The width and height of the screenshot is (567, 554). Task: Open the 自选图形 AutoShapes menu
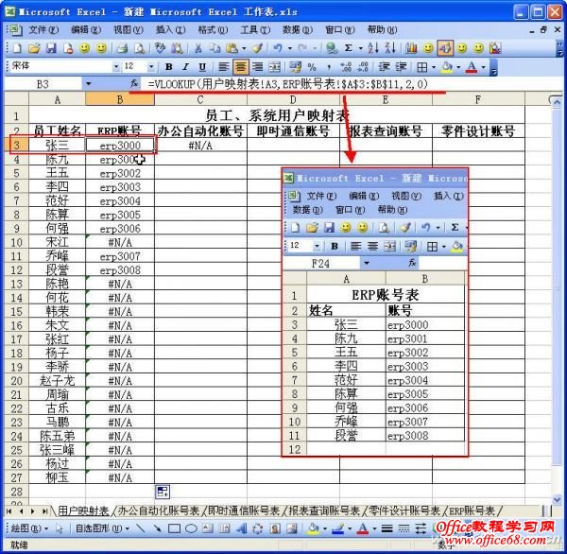tap(102, 528)
